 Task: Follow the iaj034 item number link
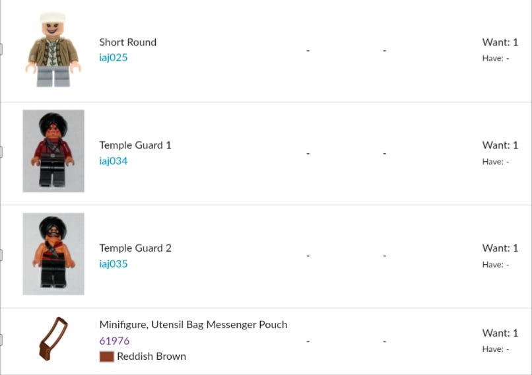coord(114,161)
